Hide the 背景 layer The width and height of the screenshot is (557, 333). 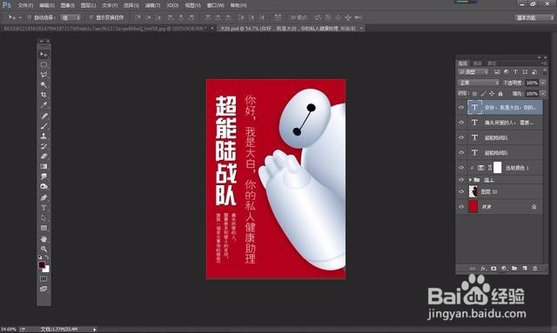(x=461, y=207)
